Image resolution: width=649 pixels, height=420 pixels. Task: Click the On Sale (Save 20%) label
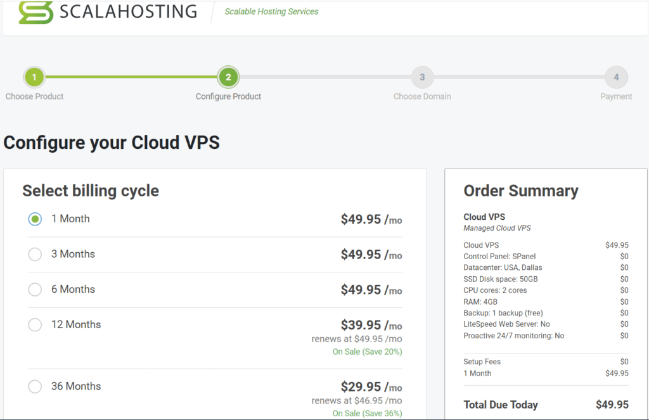click(368, 352)
